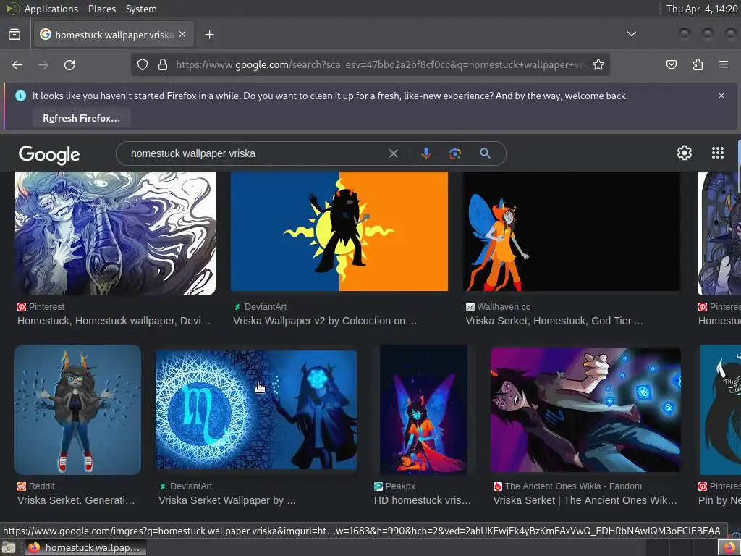The height and width of the screenshot is (556, 741).
Task: Expand the list all tabs chevron
Action: (x=631, y=34)
